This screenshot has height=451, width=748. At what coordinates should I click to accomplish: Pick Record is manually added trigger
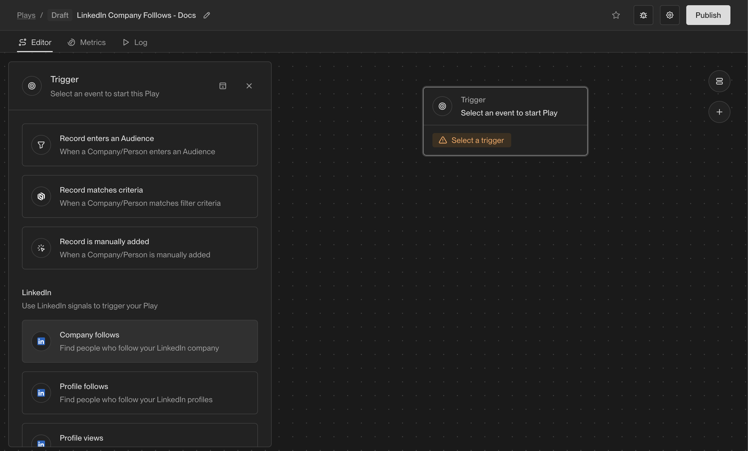(x=140, y=248)
